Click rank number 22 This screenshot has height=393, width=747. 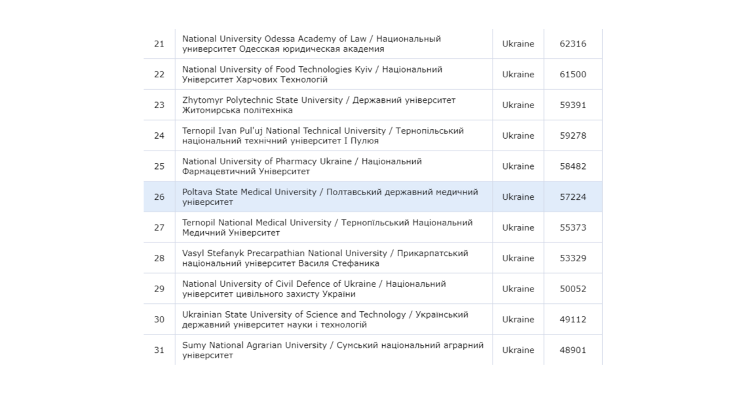point(159,74)
